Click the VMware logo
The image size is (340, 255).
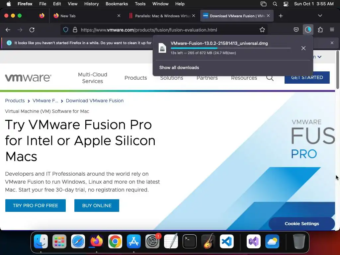[x=28, y=78]
